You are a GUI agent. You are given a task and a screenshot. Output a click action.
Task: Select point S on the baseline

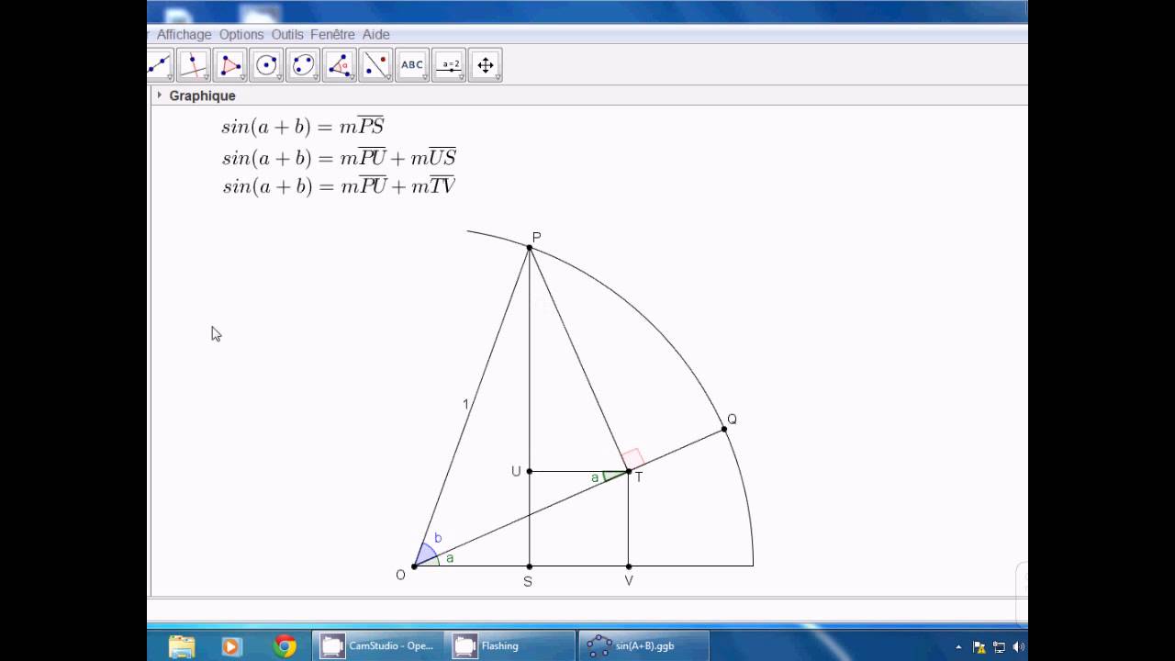pyautogui.click(x=530, y=566)
